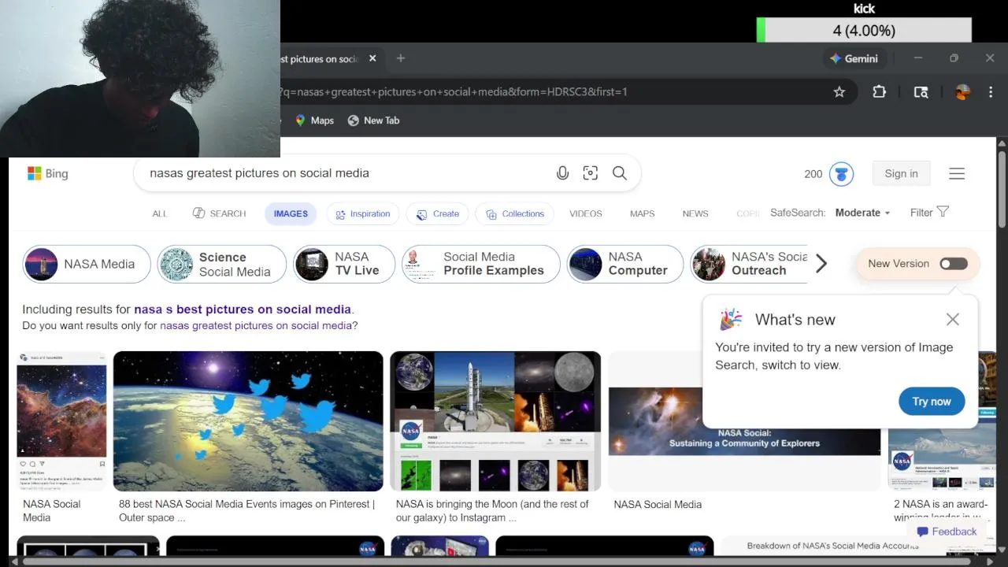Click '88 best NASA Social Media Events' caption
Image resolution: width=1008 pixels, height=567 pixels.
pyautogui.click(x=246, y=510)
